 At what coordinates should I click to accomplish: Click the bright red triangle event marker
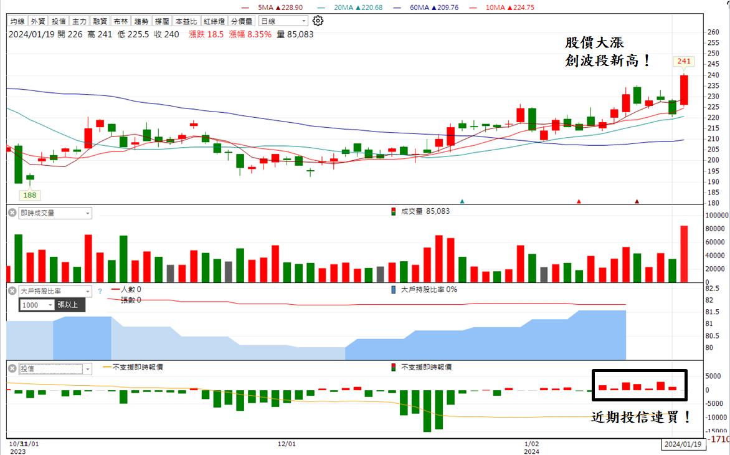pyautogui.click(x=579, y=201)
